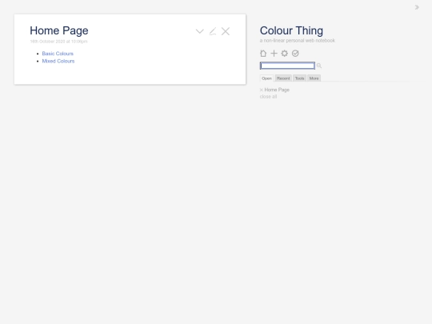Click the close all link
This screenshot has width=432, height=324.
[268, 97]
